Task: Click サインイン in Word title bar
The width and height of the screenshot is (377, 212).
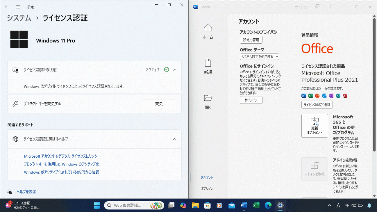Action: (x=301, y=7)
